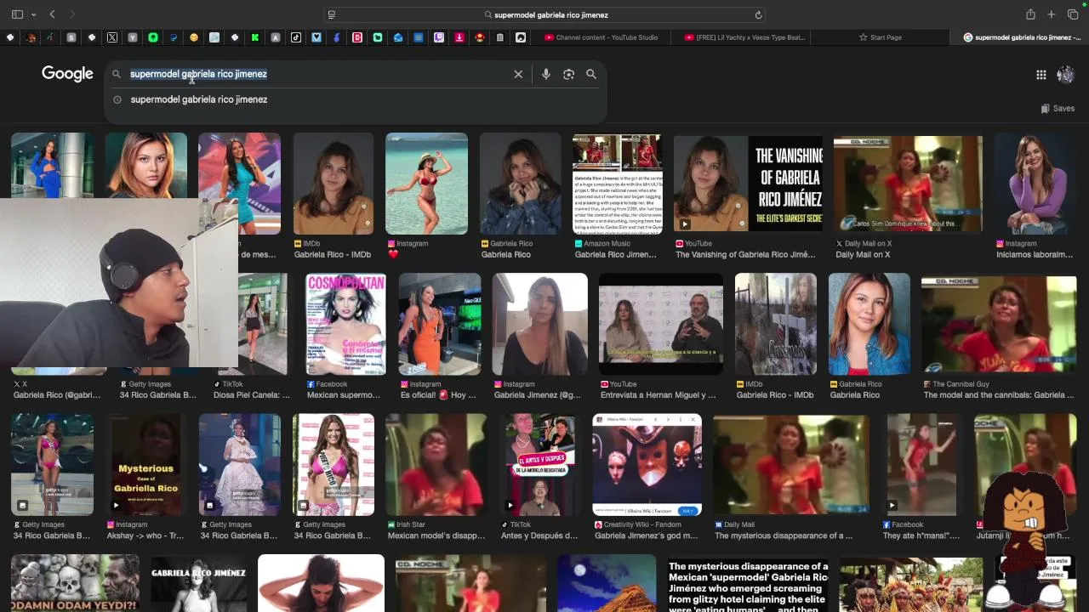Open Daily Mail mysterious disappearance result
Viewport: 1089px width, 612px height.
[791, 465]
